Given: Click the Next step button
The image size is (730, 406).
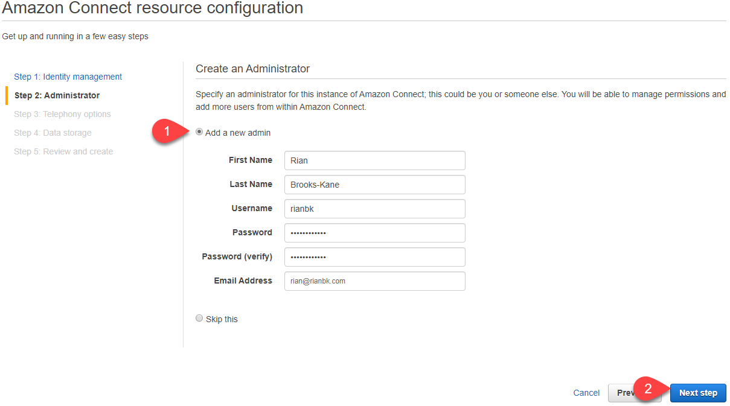Looking at the screenshot, I should [x=698, y=393].
